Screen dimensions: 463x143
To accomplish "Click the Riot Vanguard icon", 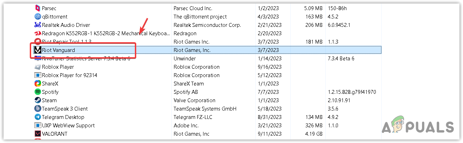I will tap(37, 50).
